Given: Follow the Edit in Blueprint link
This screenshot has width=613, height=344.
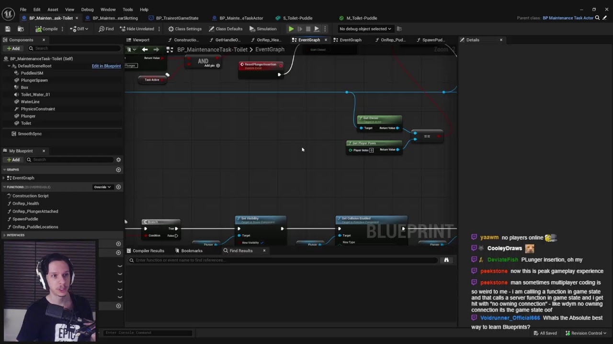Looking at the screenshot, I should (x=106, y=66).
